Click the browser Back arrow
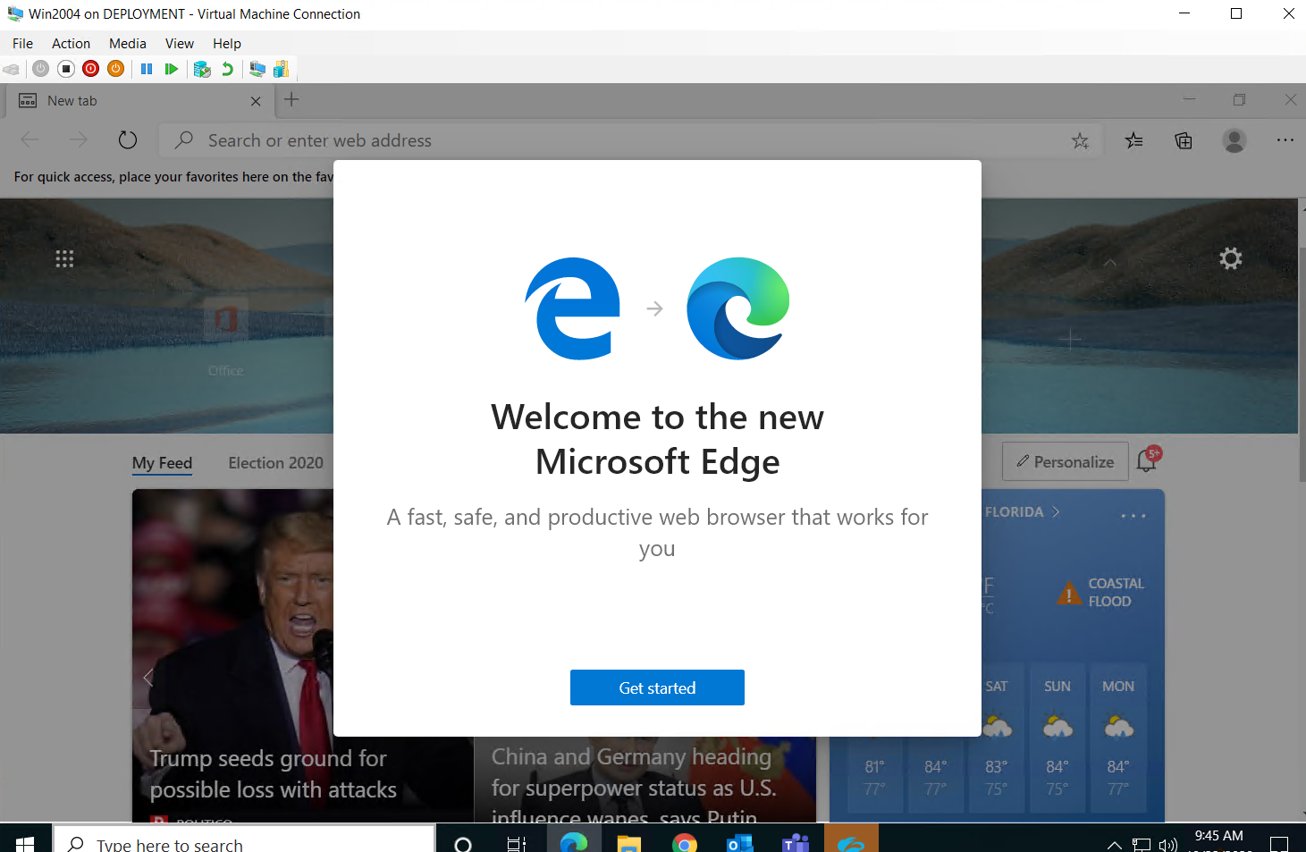Screen dimensions: 1306x852 point(29,140)
